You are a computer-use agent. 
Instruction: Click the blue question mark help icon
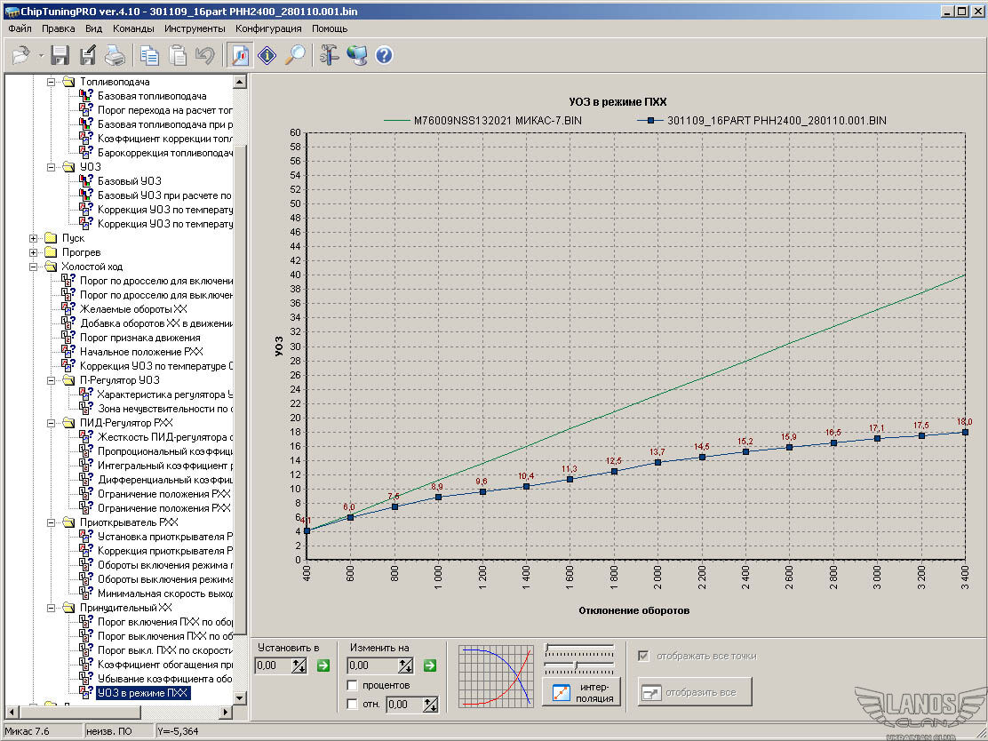click(x=384, y=55)
